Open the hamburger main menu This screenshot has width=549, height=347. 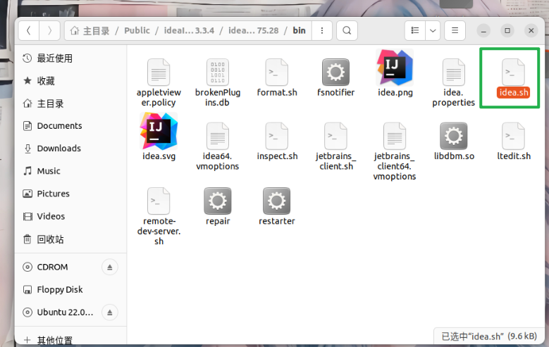pyautogui.click(x=455, y=31)
